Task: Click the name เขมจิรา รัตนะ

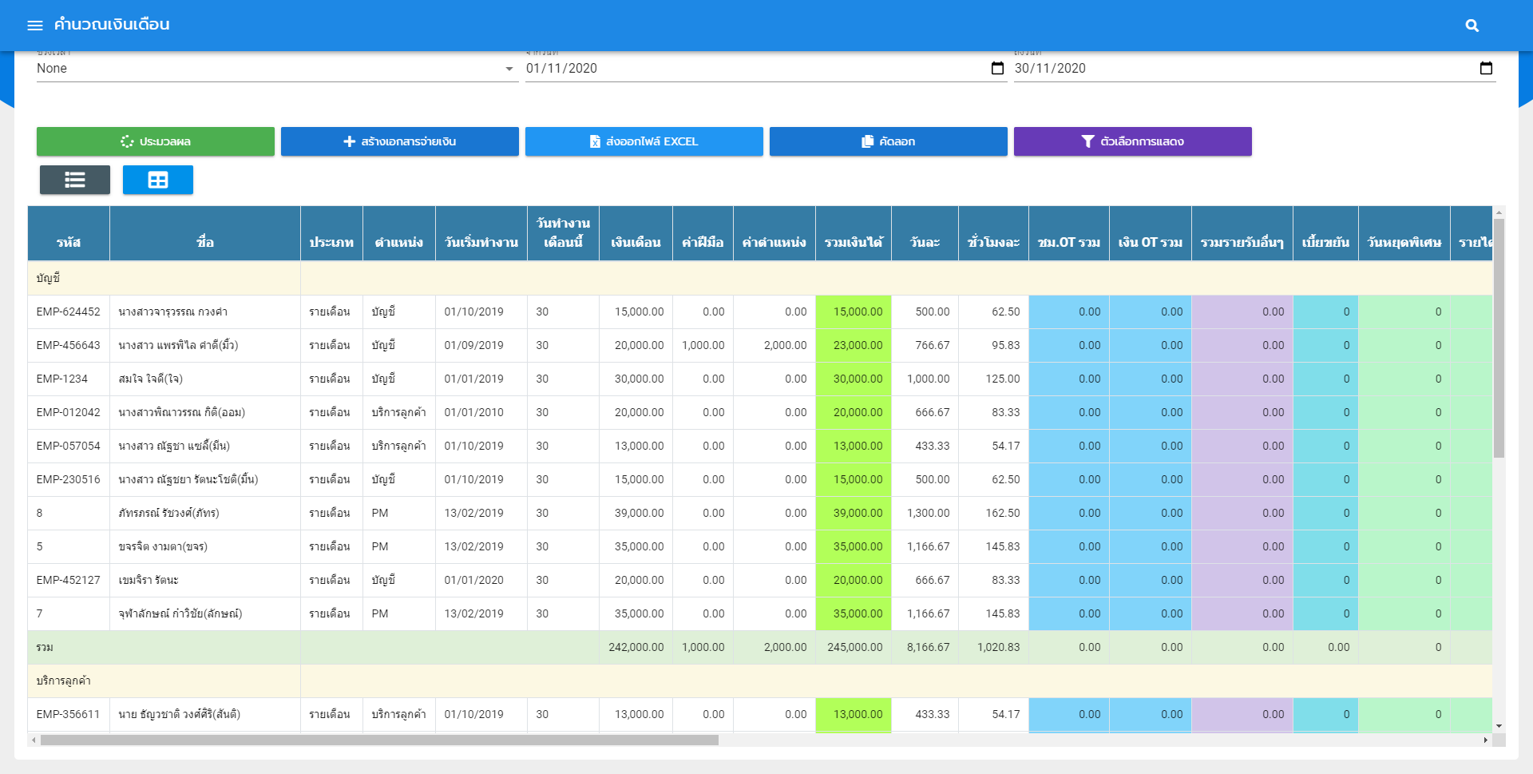Action: [148, 580]
